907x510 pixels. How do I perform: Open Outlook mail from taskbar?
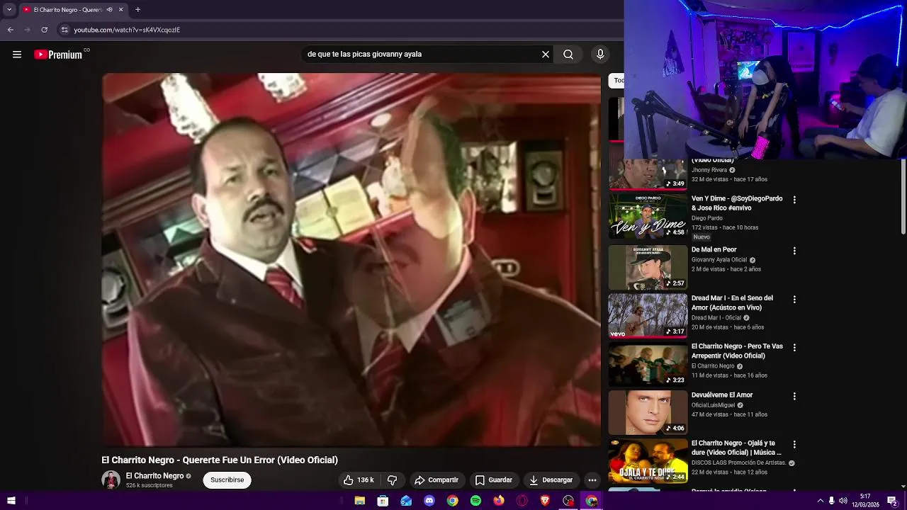tap(406, 501)
